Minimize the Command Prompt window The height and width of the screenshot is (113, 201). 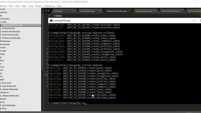[194, 20]
